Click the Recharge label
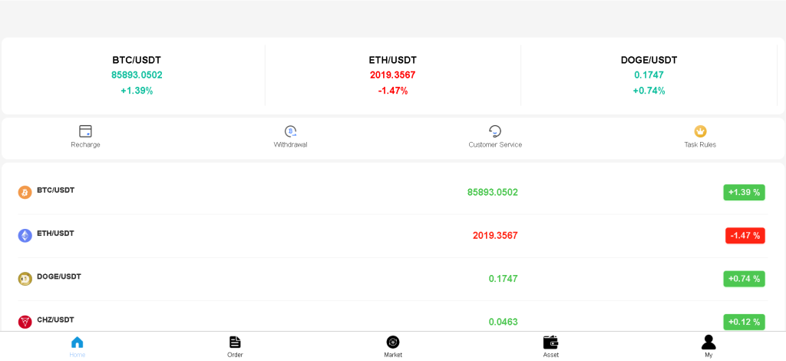This screenshot has width=786, height=361. coord(85,145)
